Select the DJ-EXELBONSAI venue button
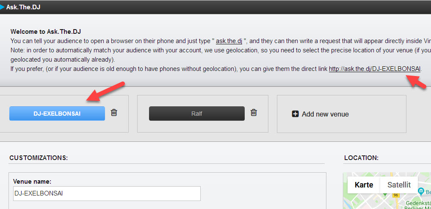 click(x=57, y=114)
